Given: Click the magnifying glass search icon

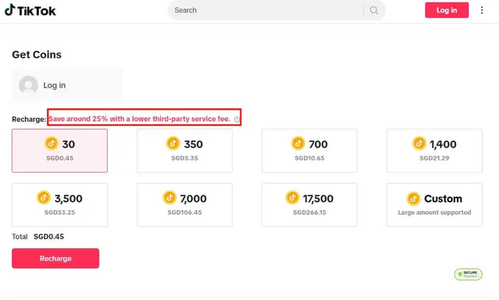Looking at the screenshot, I should pyautogui.click(x=374, y=10).
